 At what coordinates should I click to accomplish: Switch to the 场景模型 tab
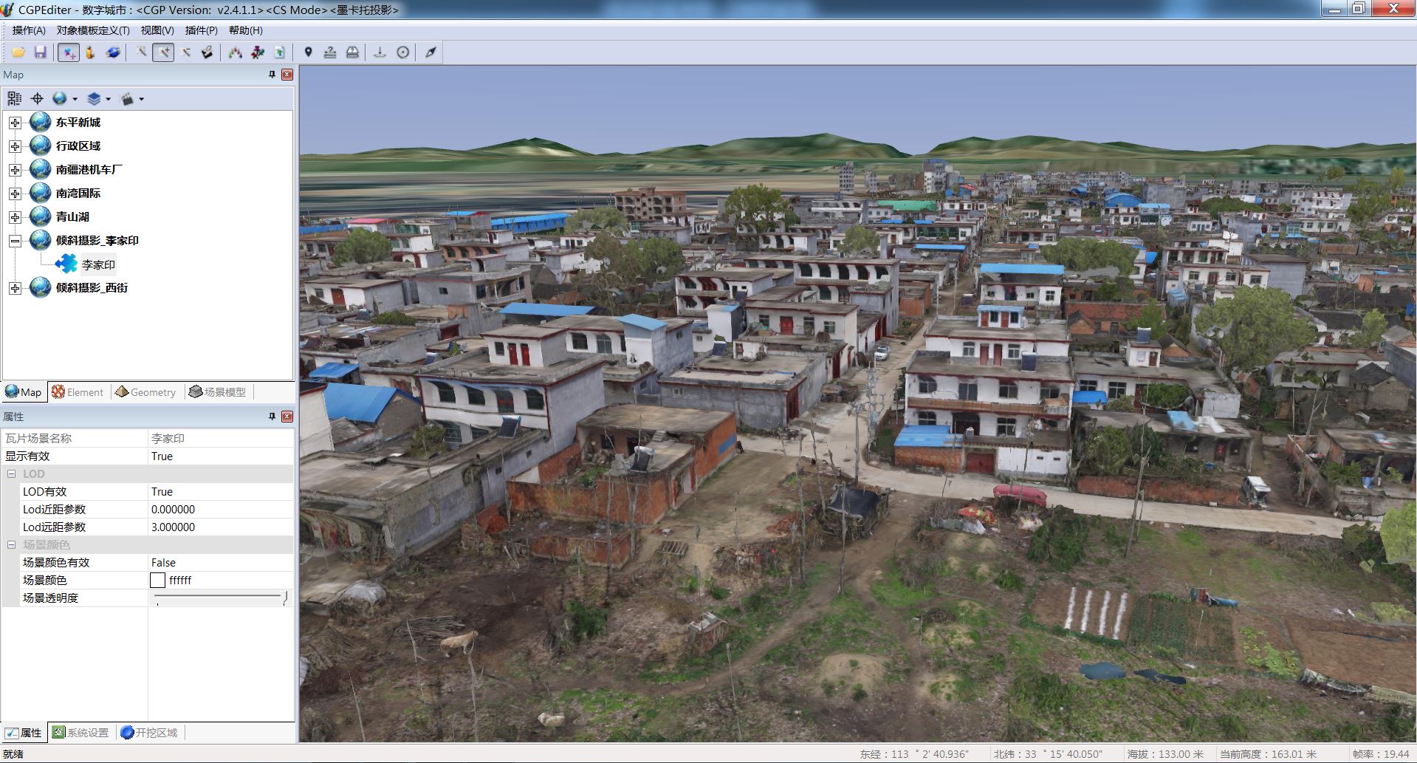(217, 392)
